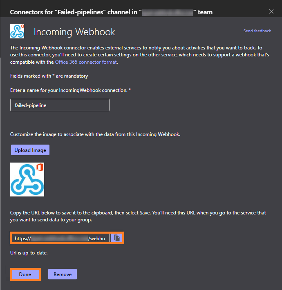The image size is (282, 290).
Task: Open the Office 365 connector format link
Action: pos(86,62)
